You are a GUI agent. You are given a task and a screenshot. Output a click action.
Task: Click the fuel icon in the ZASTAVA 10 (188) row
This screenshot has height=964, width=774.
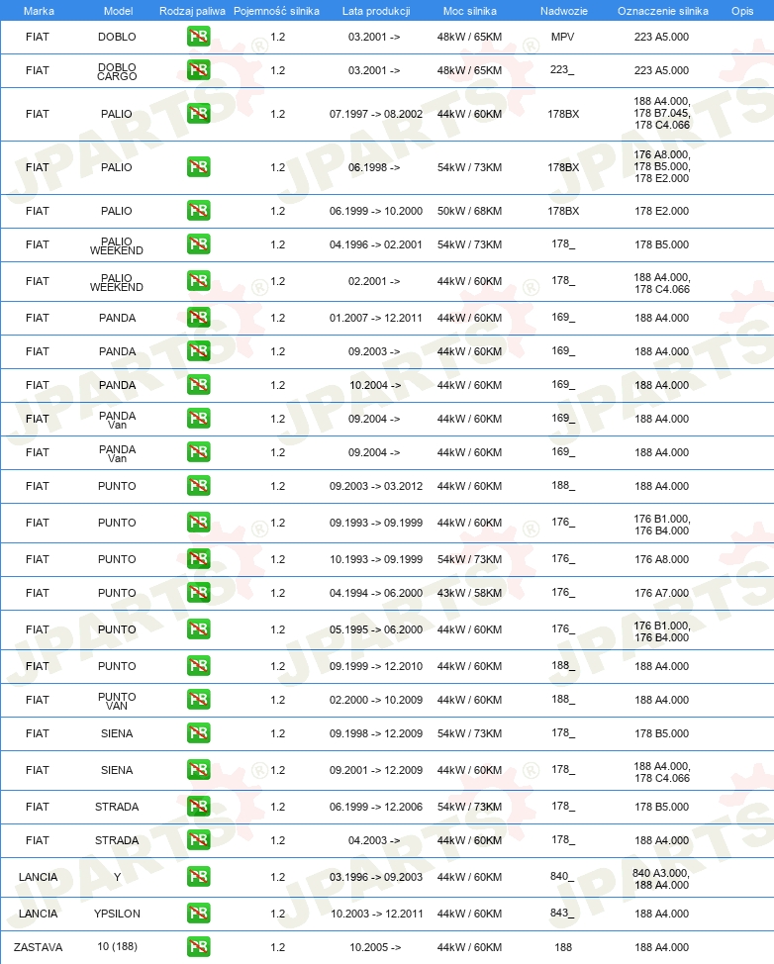(x=199, y=947)
